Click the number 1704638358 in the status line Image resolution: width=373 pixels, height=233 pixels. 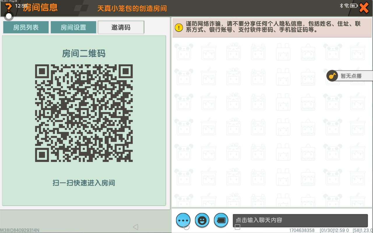point(302,230)
